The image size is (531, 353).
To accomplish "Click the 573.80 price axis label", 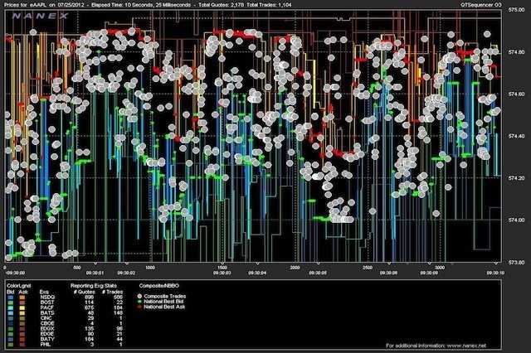I will pos(516,262).
